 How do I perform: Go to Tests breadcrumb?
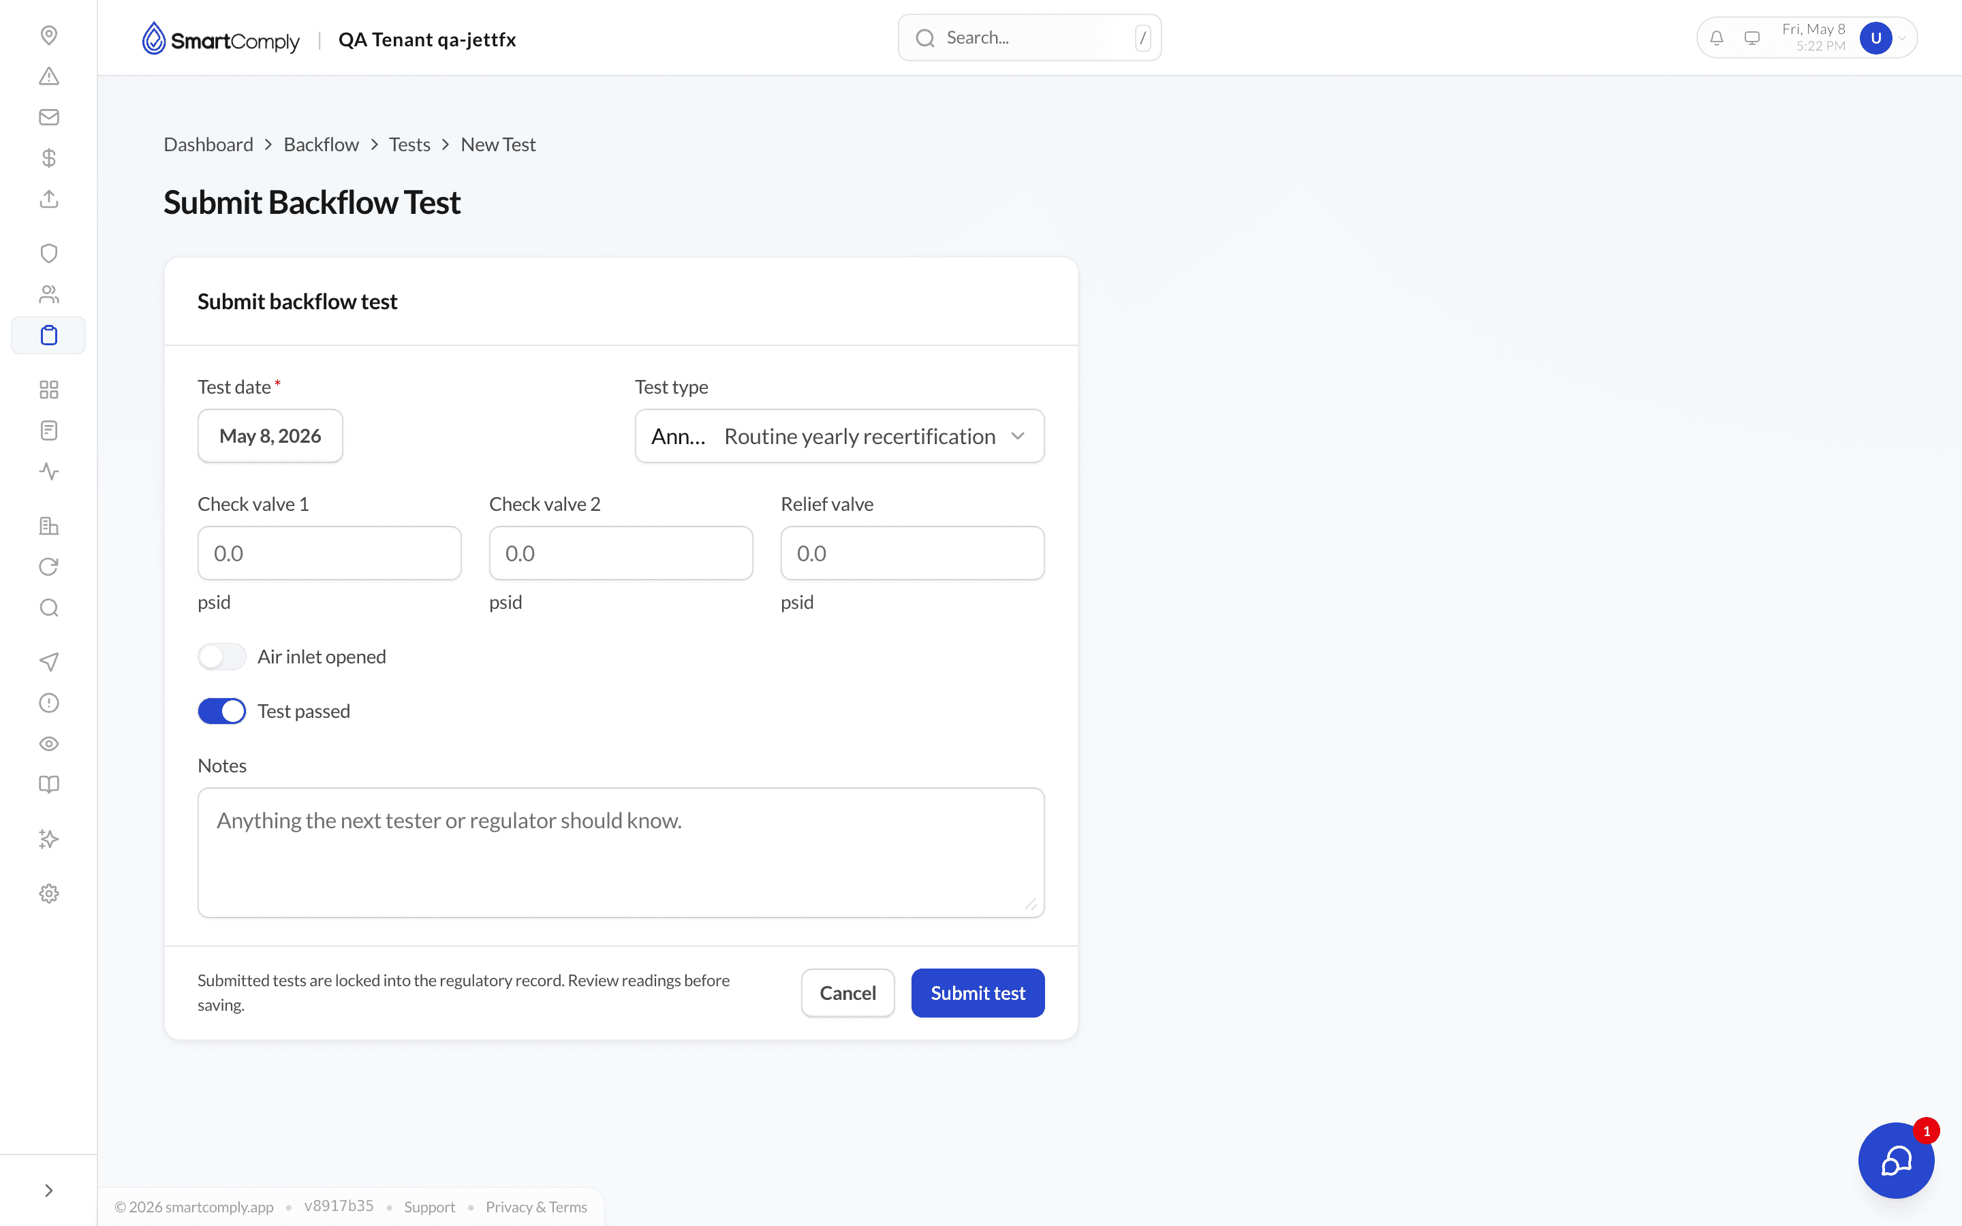tap(409, 144)
